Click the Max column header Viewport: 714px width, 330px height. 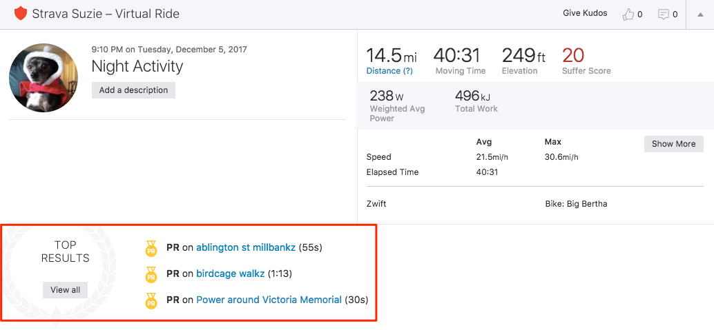point(553,143)
